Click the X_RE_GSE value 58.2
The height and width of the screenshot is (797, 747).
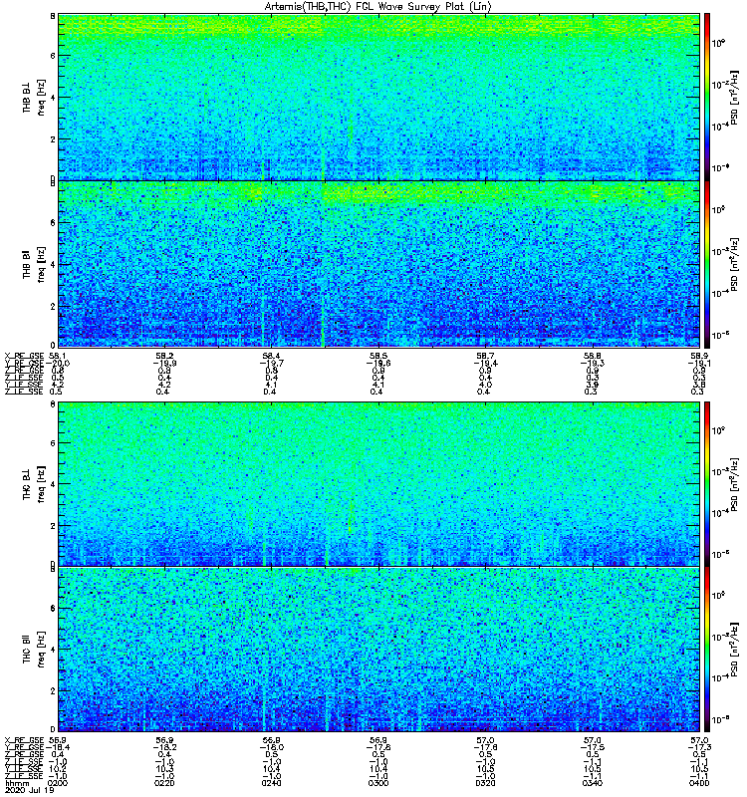[x=164, y=356]
